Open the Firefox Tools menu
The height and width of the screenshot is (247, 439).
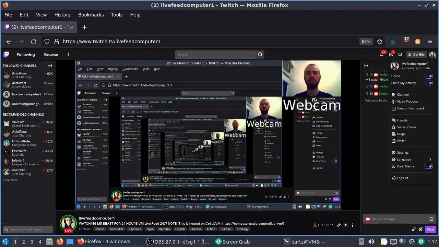tap(117, 15)
